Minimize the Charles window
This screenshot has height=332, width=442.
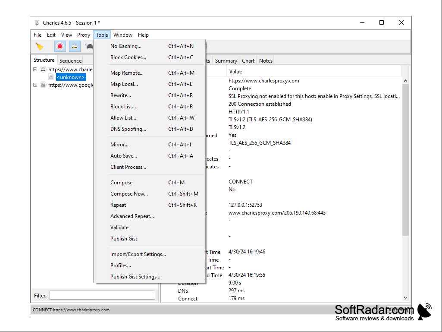pos(362,22)
